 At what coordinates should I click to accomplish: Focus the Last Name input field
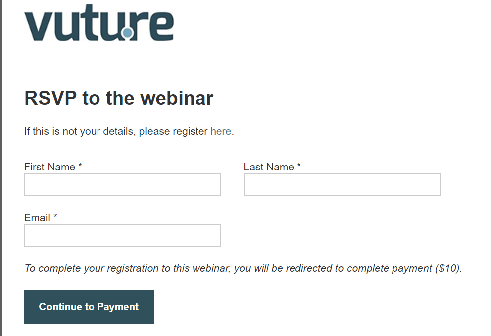click(342, 184)
